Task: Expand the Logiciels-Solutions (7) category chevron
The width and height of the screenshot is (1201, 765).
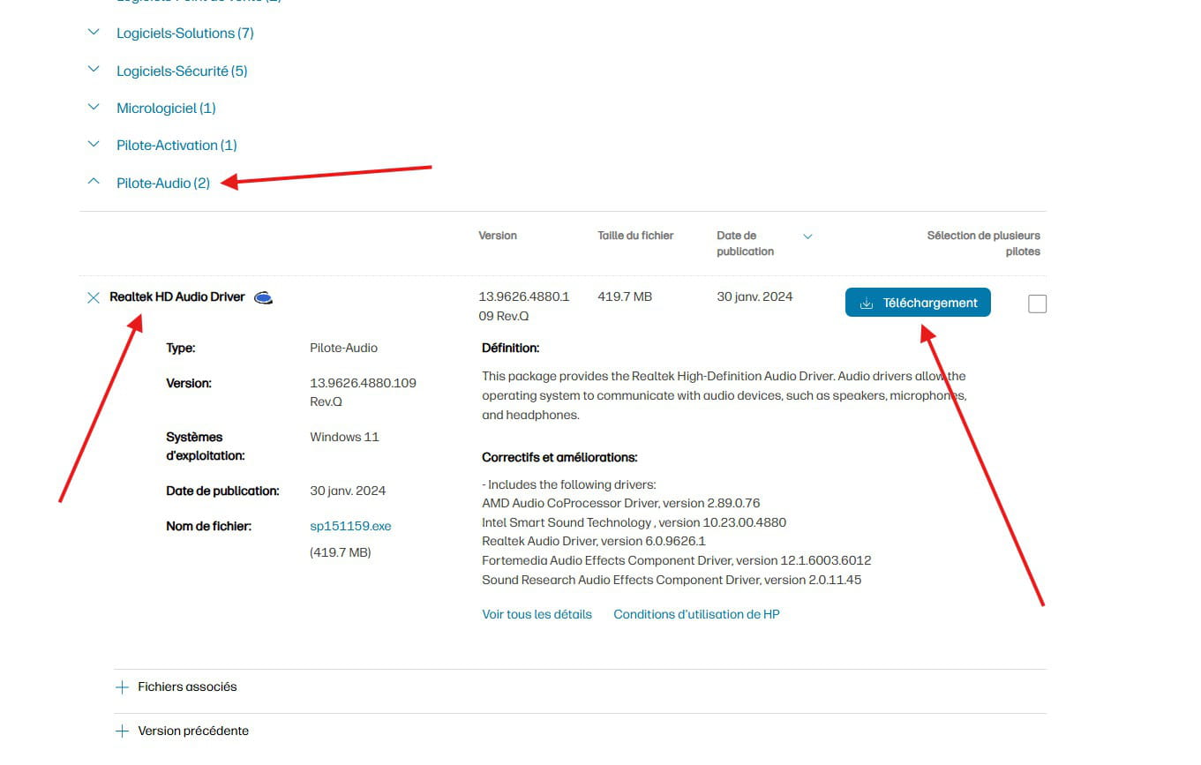Action: 94,33
